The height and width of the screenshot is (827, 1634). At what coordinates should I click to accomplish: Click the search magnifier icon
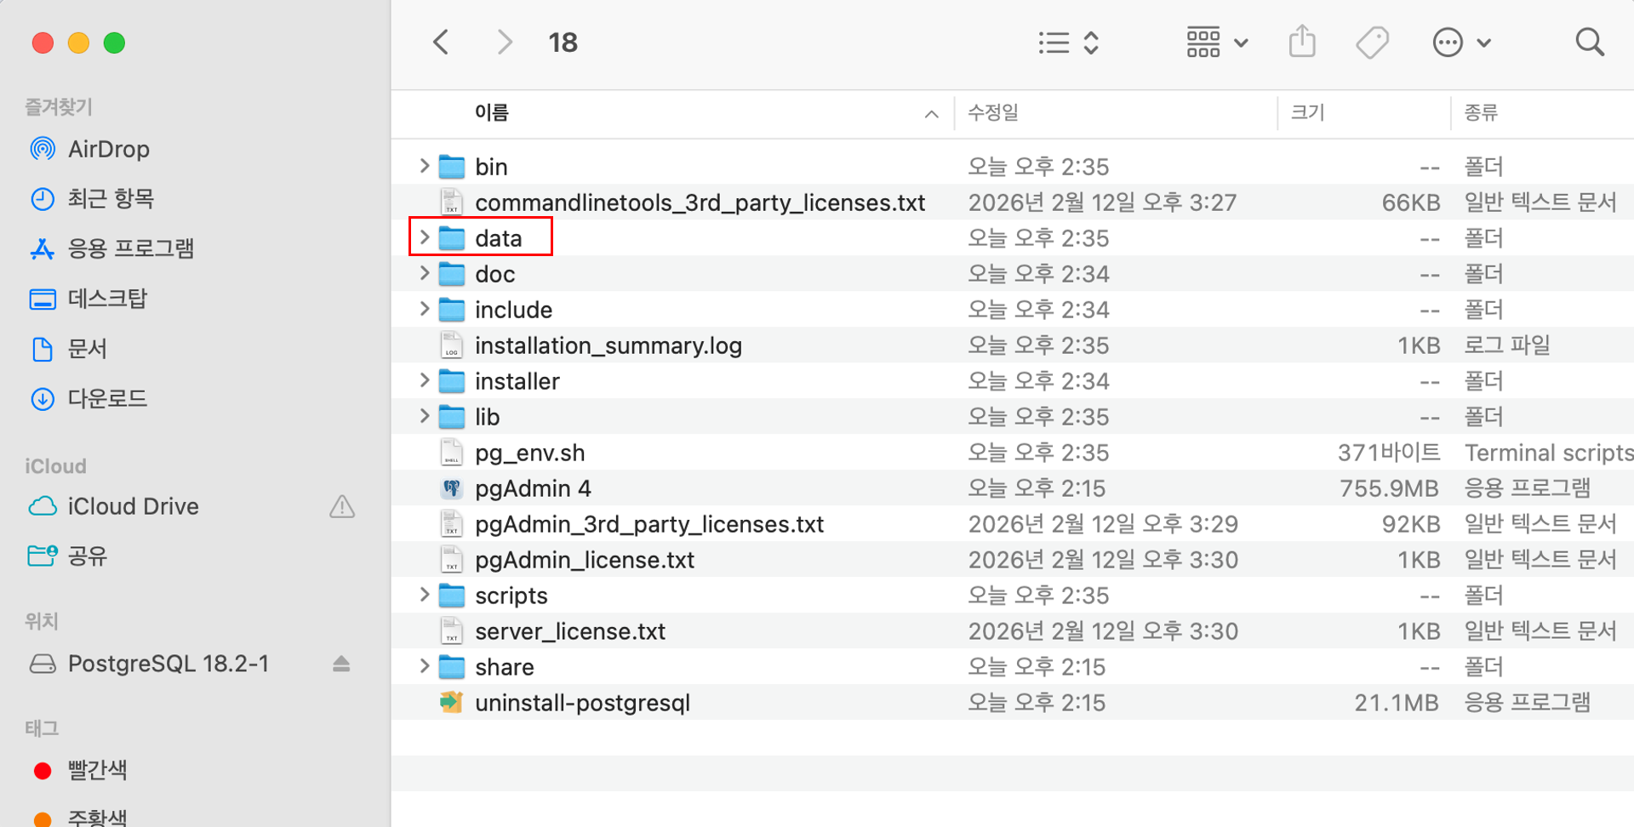point(1589,42)
